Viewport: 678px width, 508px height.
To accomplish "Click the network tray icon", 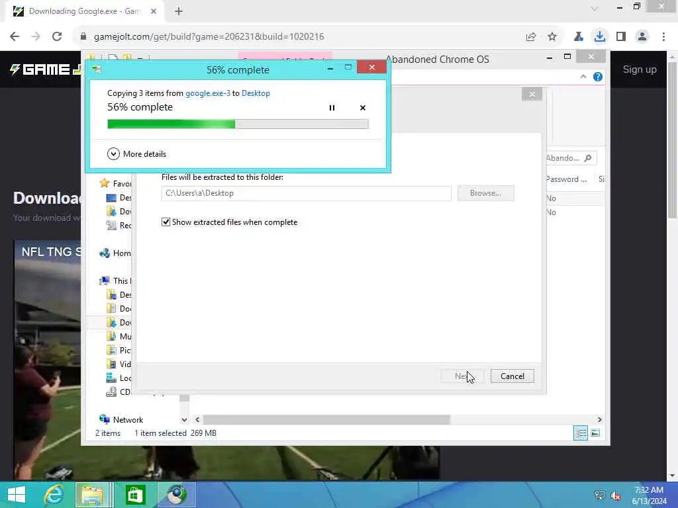I will 599,495.
